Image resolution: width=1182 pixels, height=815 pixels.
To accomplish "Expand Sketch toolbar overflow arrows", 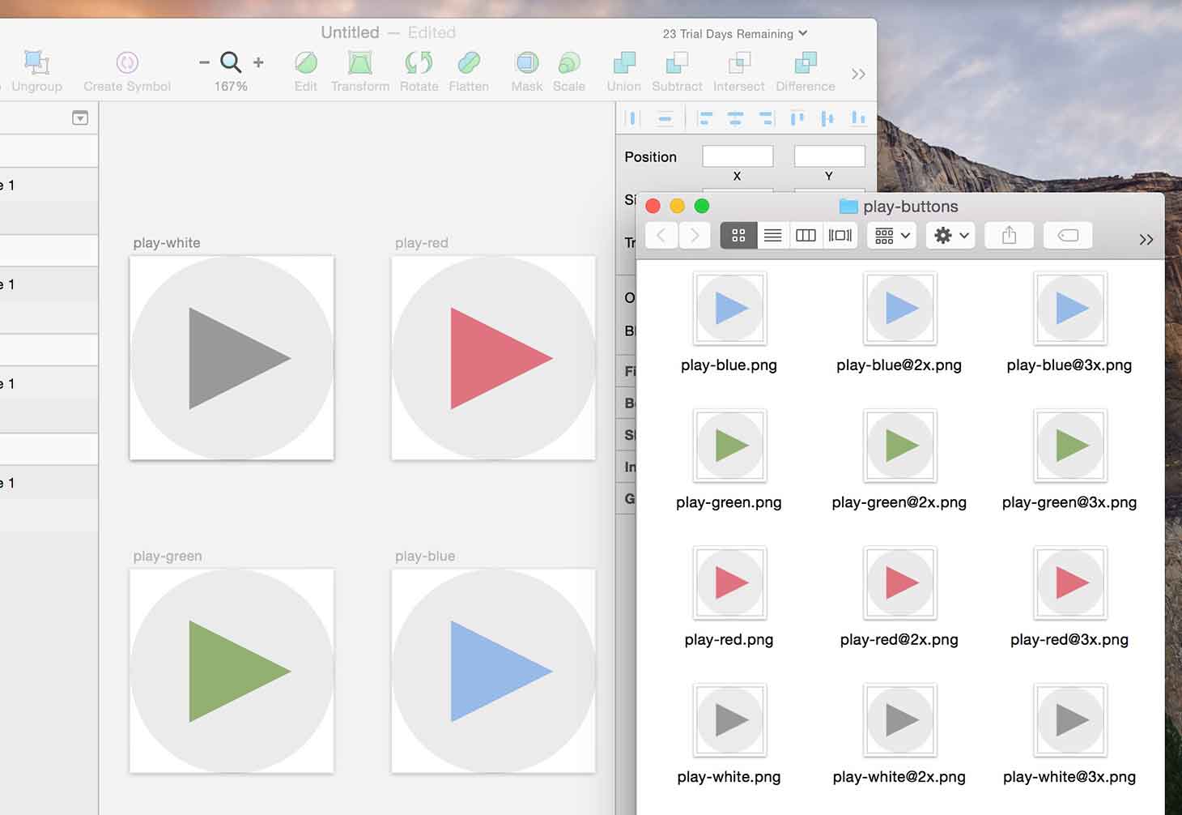I will tap(858, 74).
